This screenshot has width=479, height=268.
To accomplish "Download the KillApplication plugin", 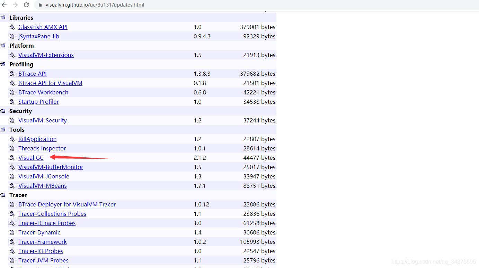I will (37, 139).
